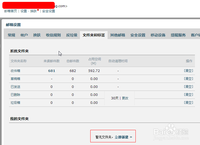This screenshot has height=145, width=200.
Task: Click the 总邮件数 column header
Action: pos(73,61)
